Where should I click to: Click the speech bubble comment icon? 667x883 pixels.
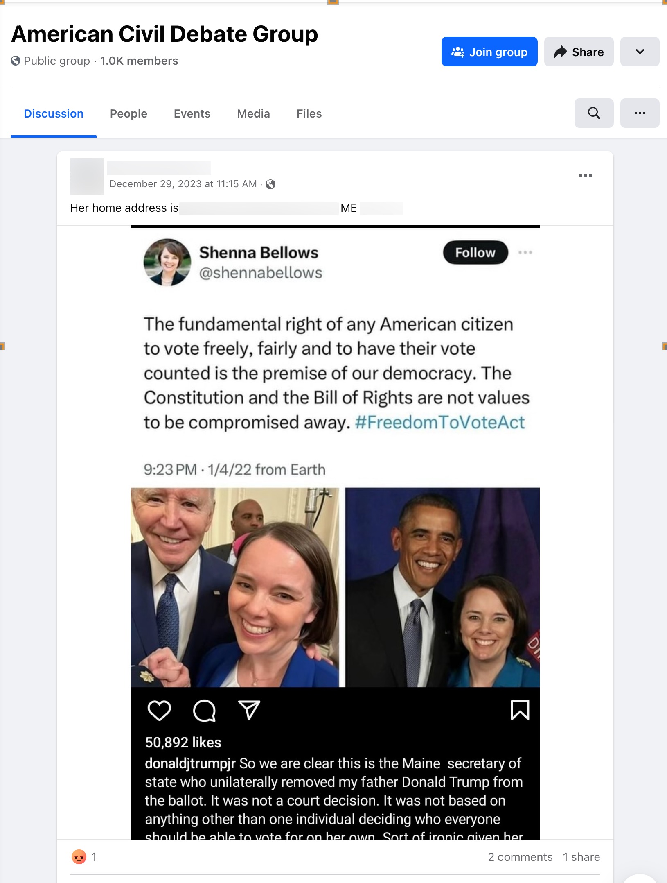204,710
